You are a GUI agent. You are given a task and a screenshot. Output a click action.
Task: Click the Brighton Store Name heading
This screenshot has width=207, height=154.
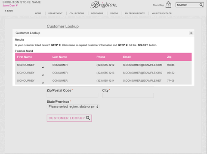tap(22, 2)
